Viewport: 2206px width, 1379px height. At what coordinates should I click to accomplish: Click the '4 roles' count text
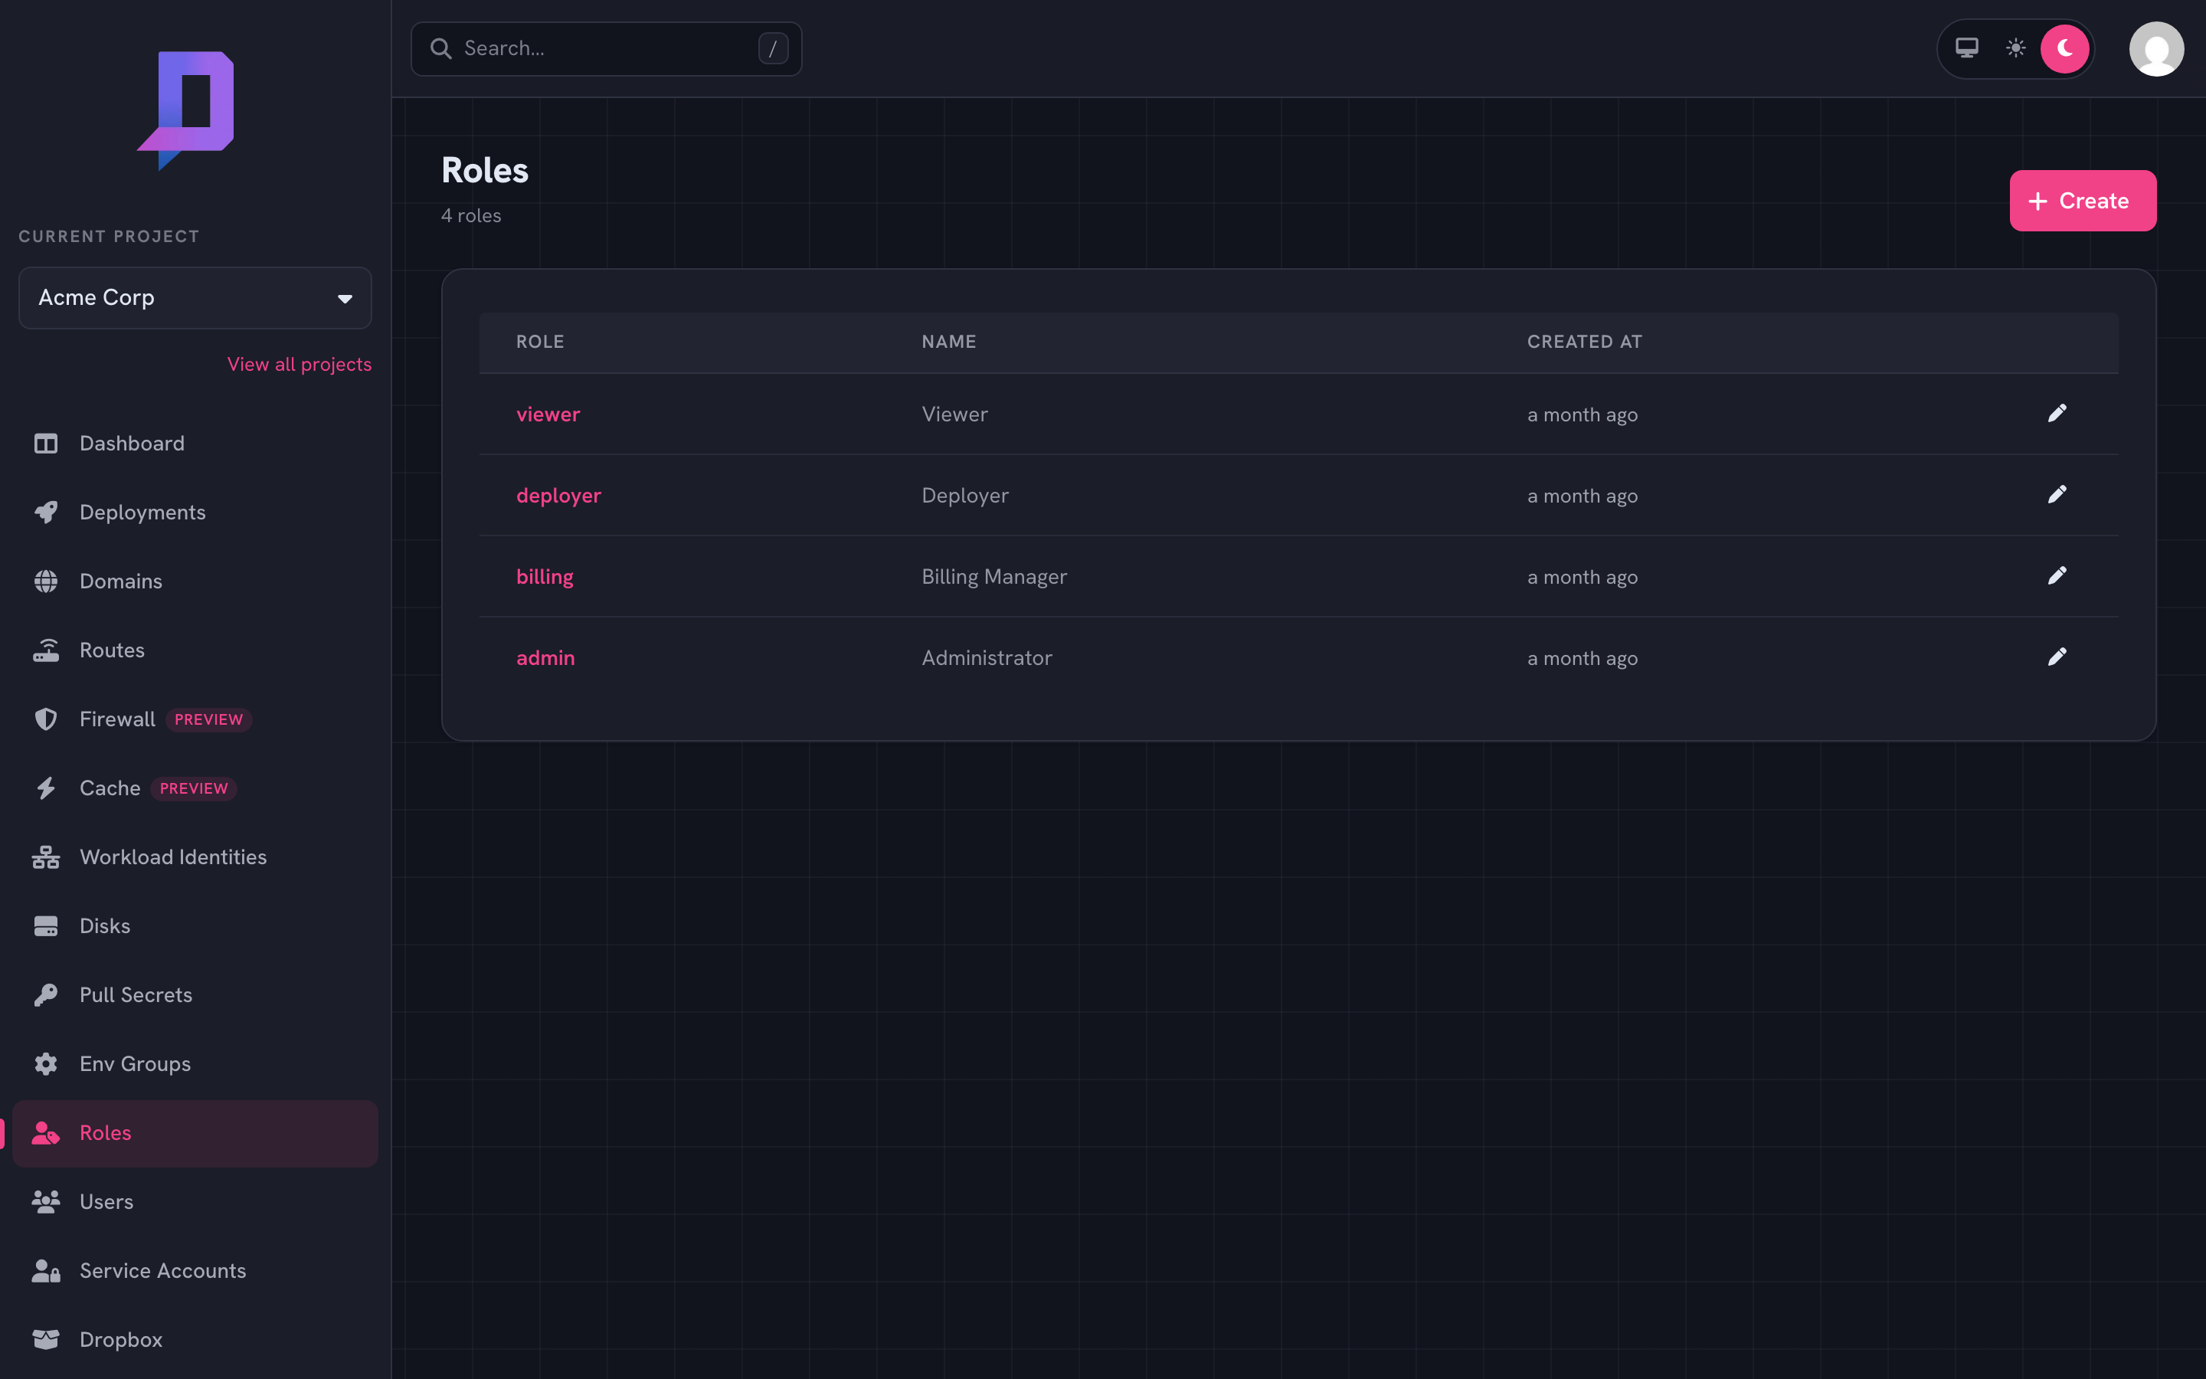(470, 215)
